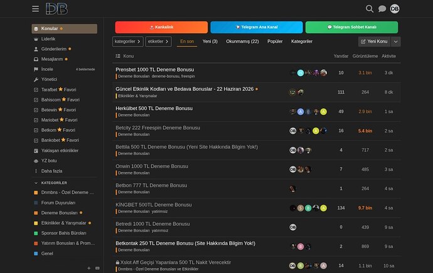Click the Telegram Sohbet Kanalı button
This screenshot has height=273, width=433.
coord(352,28)
